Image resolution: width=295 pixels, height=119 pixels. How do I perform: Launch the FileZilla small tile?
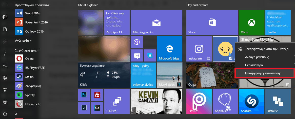coord(97,95)
